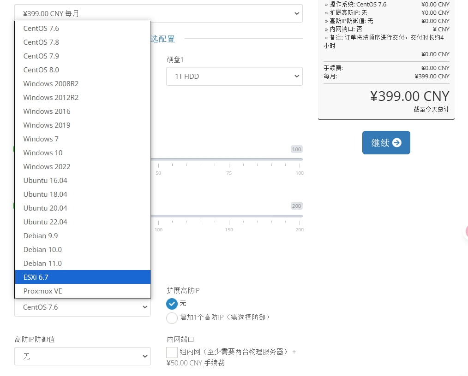Select CentOS 7.6 from the OS list

click(x=83, y=28)
